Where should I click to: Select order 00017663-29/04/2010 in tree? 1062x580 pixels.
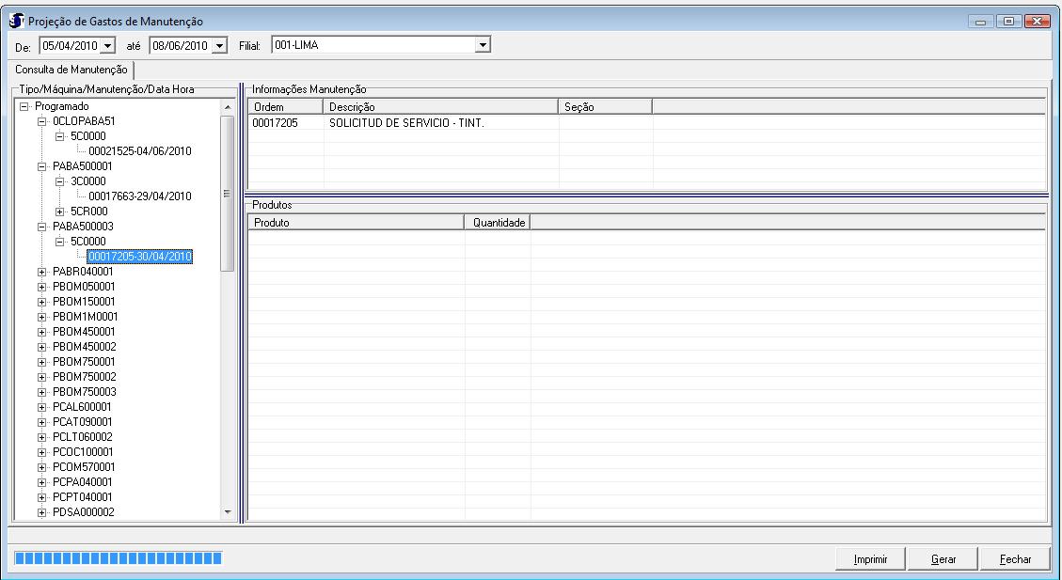click(x=139, y=196)
